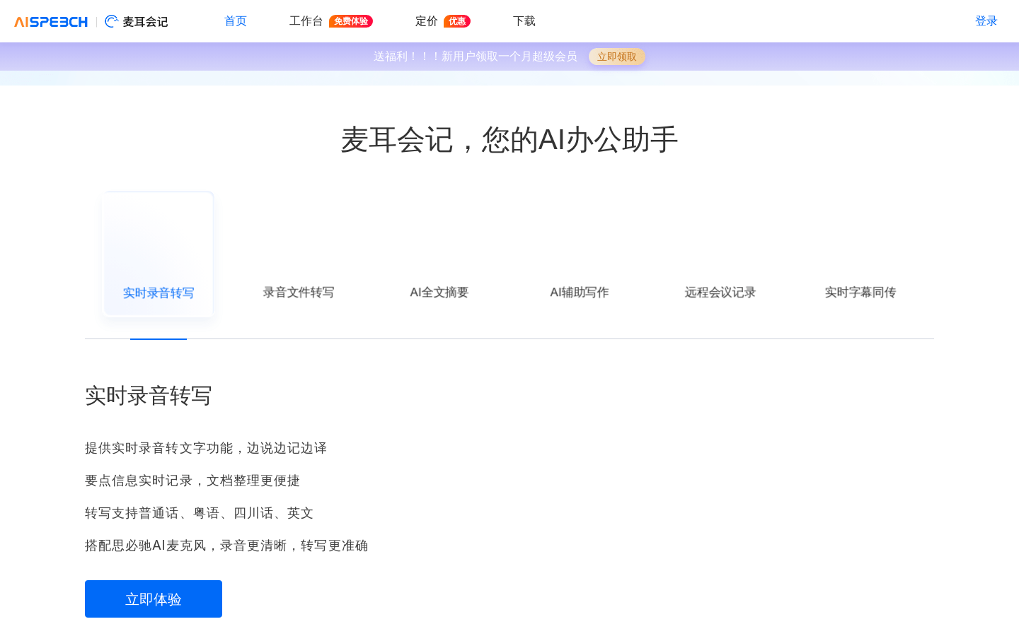Image resolution: width=1019 pixels, height=636 pixels.
Task: Select the 实时字幕同传 tab
Action: (860, 292)
